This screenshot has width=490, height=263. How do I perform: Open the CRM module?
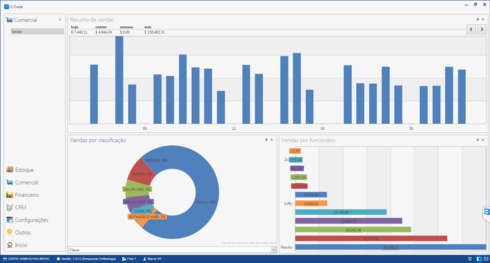(x=17, y=207)
